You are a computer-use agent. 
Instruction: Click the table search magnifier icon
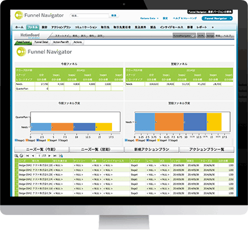17,155
